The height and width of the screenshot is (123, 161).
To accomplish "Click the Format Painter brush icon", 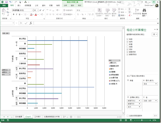I will point(8,15).
